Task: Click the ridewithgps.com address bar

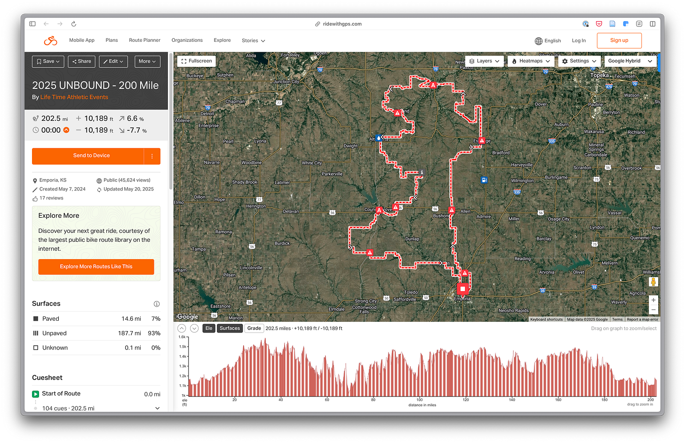Action: [x=338, y=24]
